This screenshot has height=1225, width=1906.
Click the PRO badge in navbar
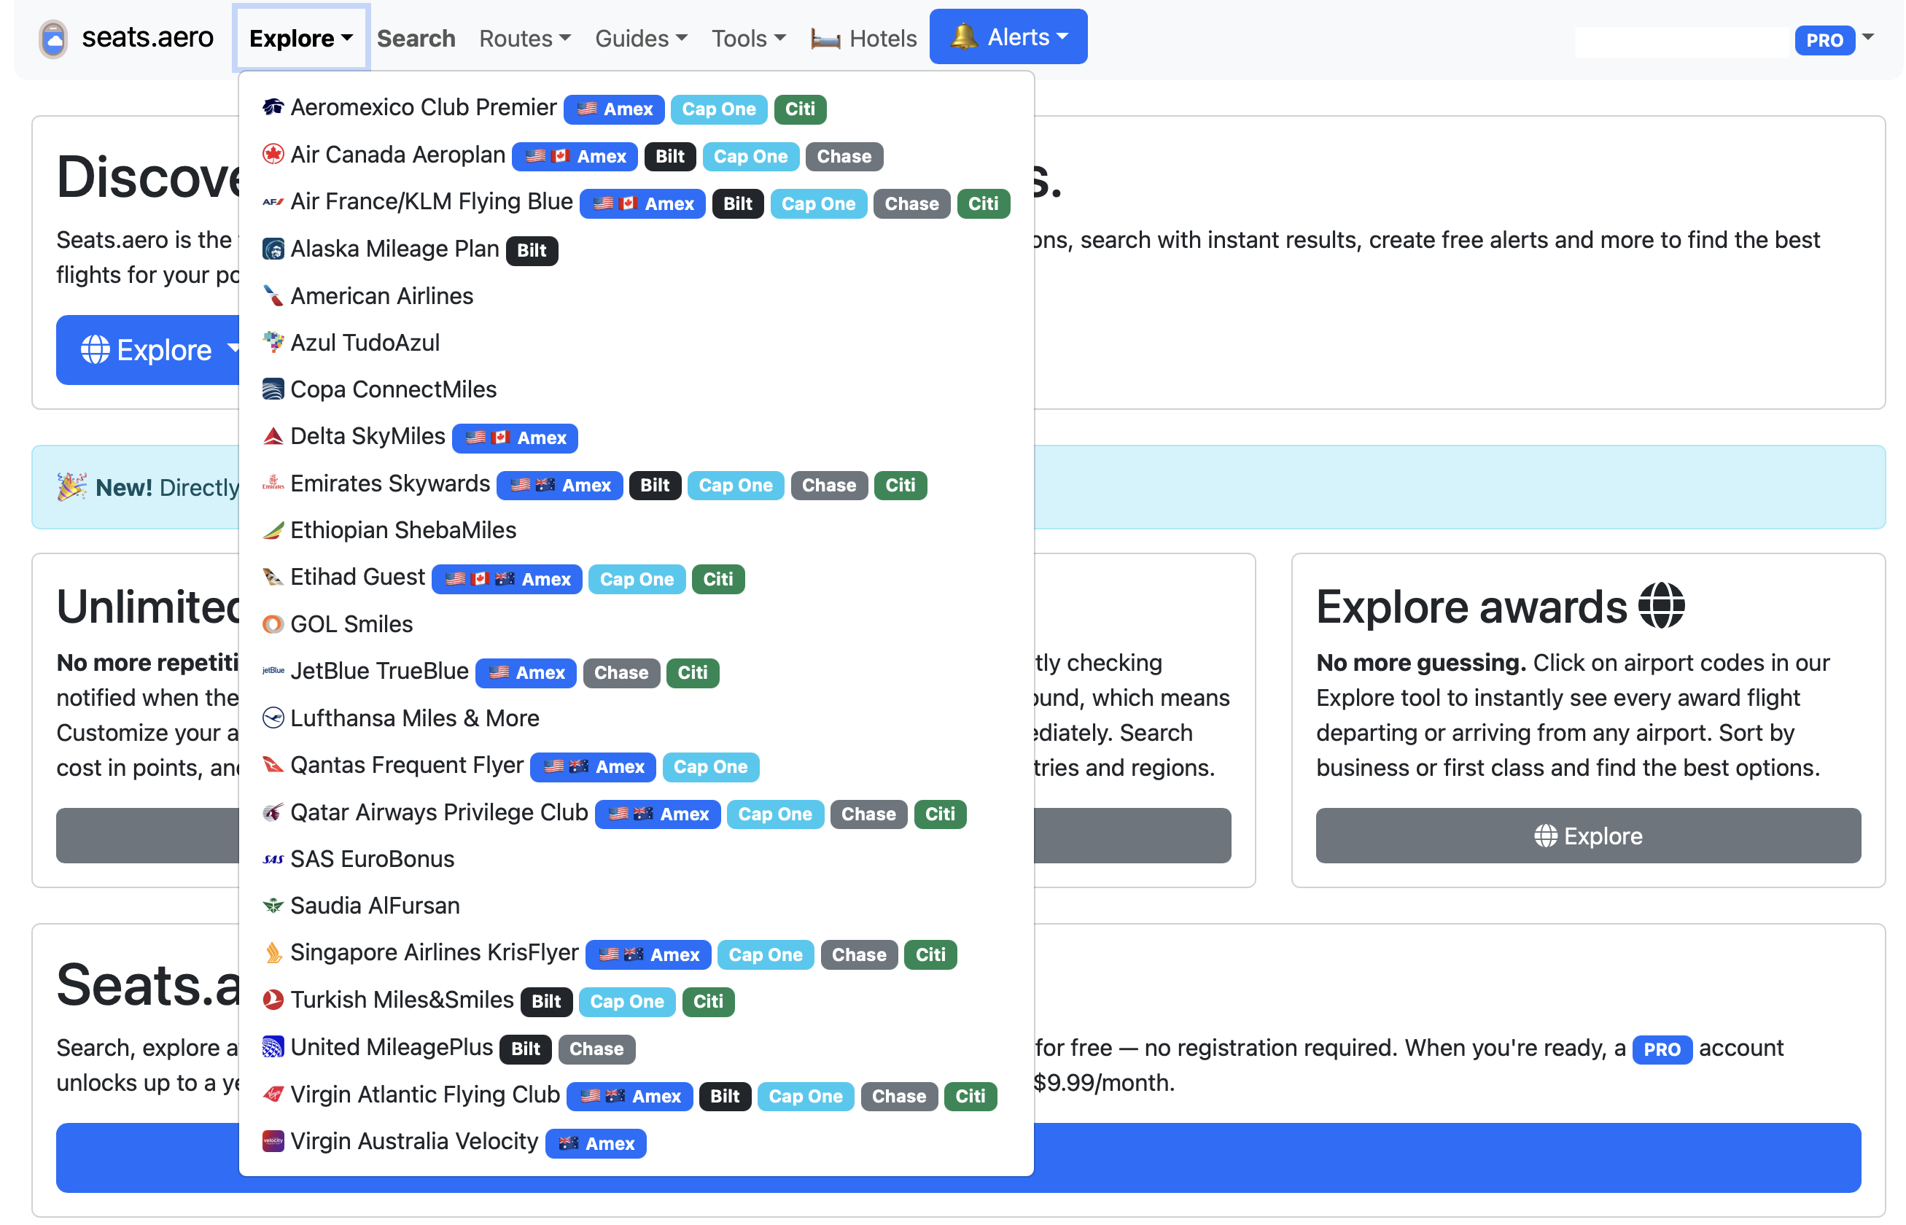[1824, 40]
